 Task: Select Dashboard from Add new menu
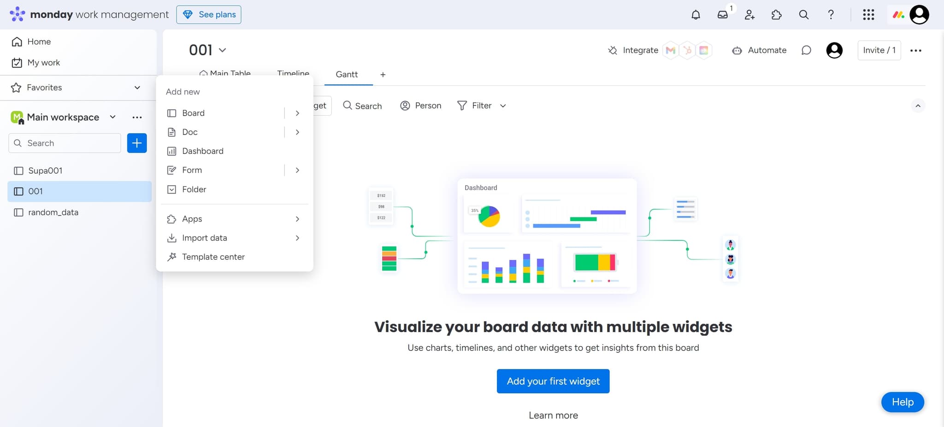click(x=202, y=151)
